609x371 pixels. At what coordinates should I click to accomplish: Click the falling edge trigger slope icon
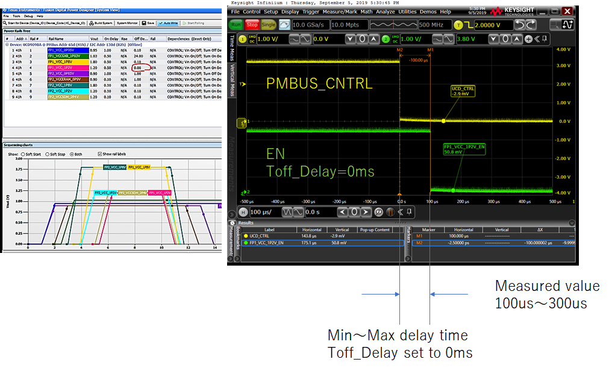click(x=469, y=25)
